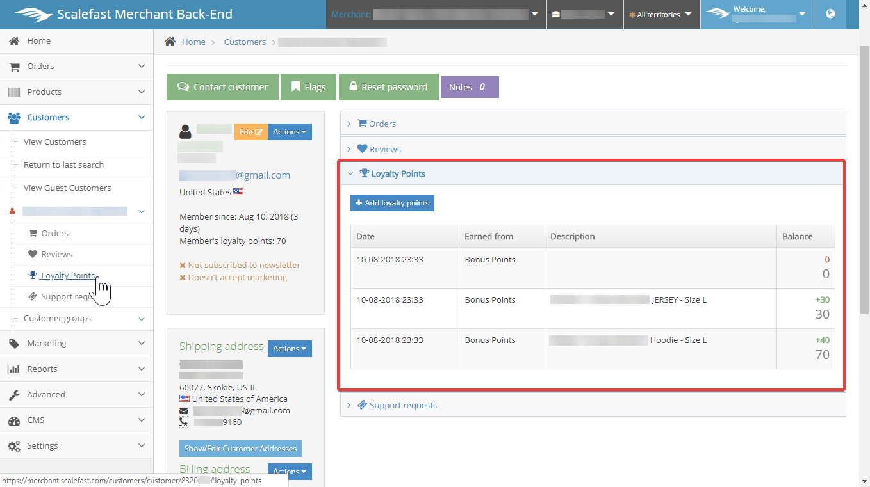Expand the Support requests panel
Viewport: 870px width, 487px height.
click(x=402, y=405)
